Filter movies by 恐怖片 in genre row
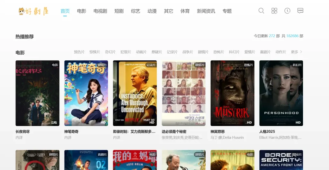329x170 pixels. click(x=218, y=52)
